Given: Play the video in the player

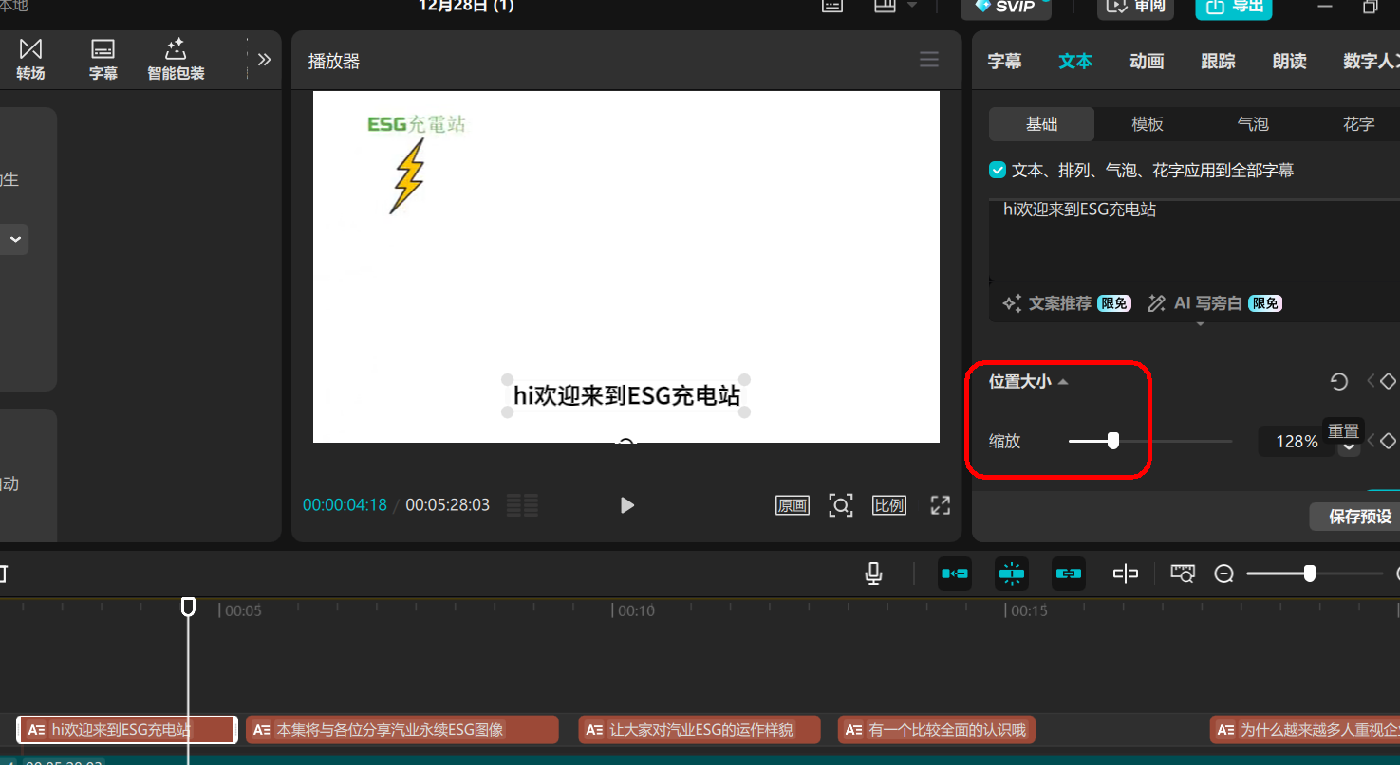Looking at the screenshot, I should (626, 505).
